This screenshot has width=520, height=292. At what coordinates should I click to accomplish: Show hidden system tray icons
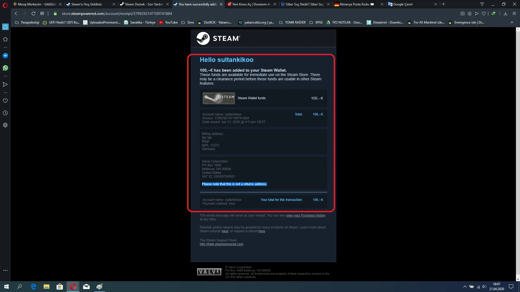(465, 287)
